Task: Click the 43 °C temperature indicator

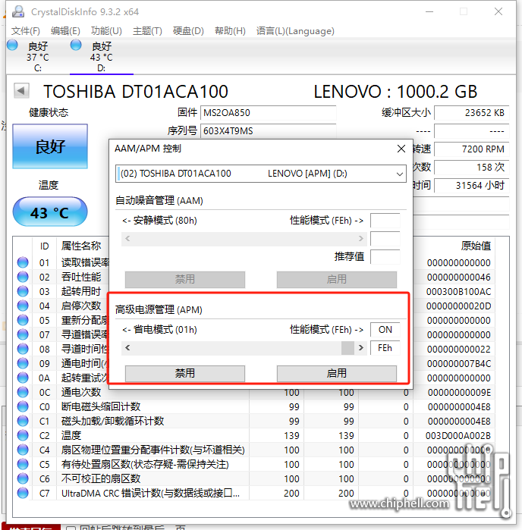Action: (50, 212)
